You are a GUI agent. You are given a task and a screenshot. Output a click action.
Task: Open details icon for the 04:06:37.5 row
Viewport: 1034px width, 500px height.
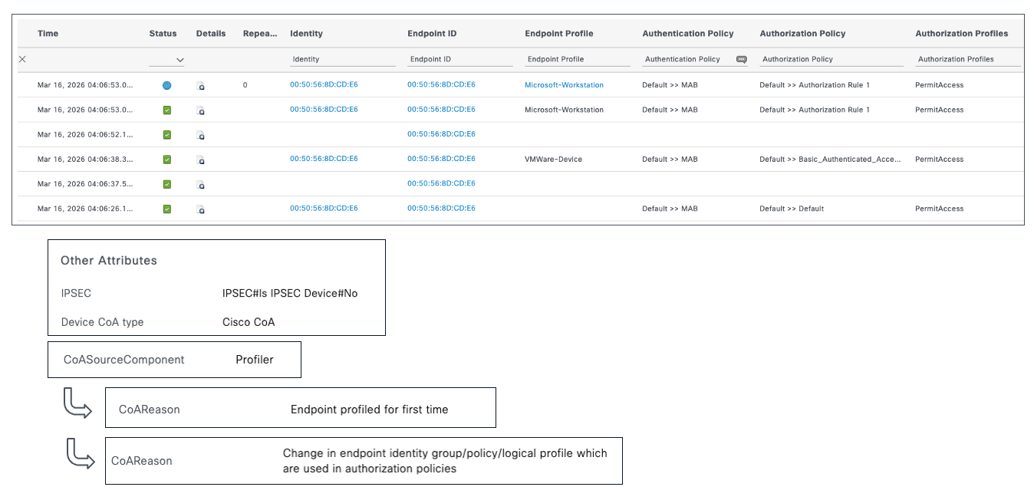(200, 184)
